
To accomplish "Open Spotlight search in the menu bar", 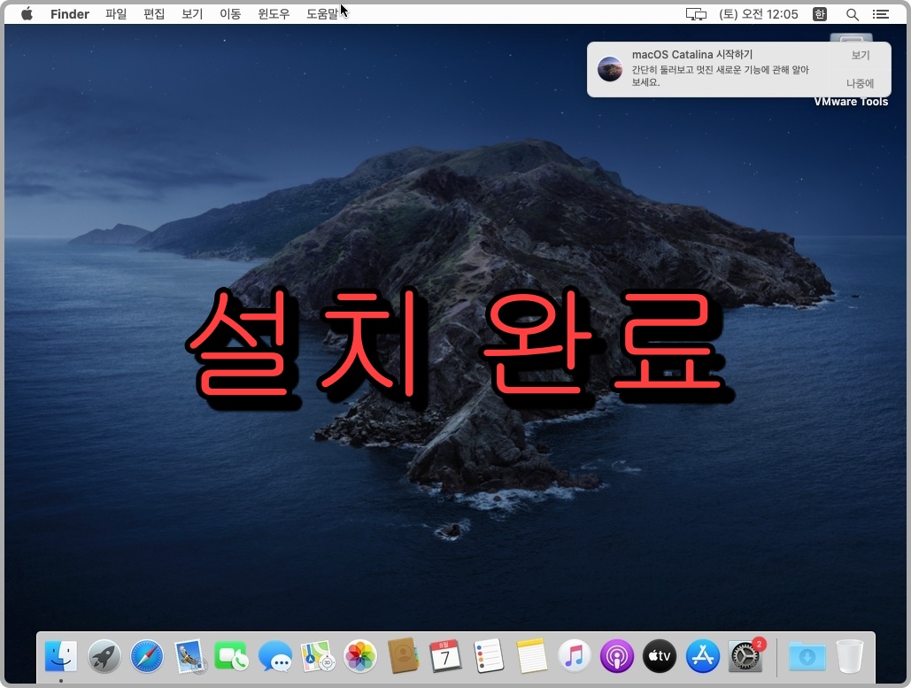I will coord(852,13).
